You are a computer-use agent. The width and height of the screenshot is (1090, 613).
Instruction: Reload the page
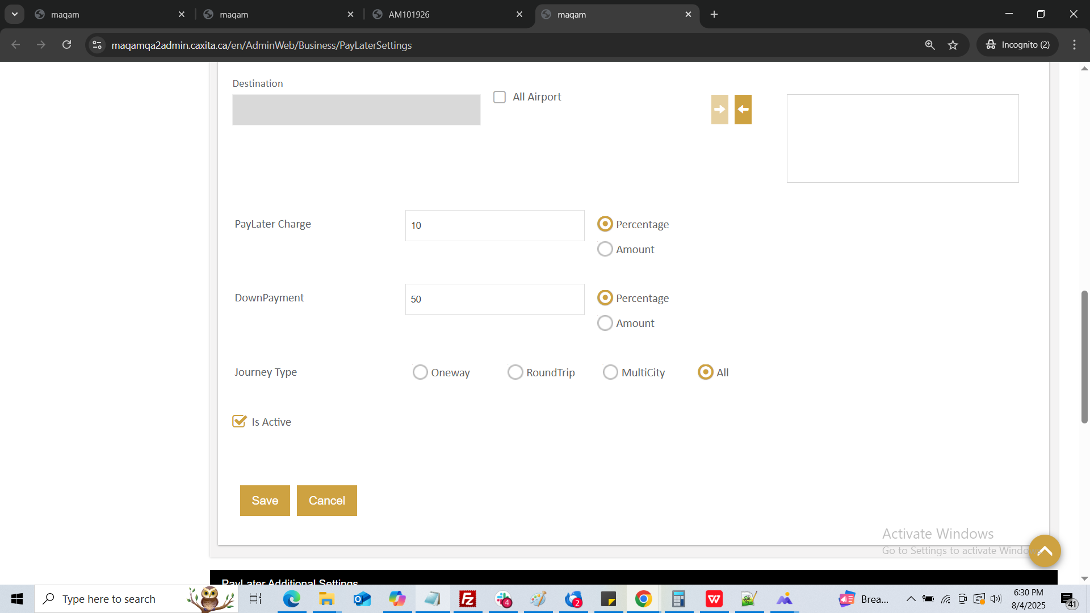point(66,45)
